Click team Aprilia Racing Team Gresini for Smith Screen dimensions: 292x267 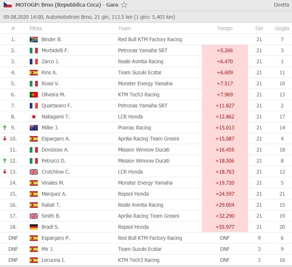[x=149, y=216]
